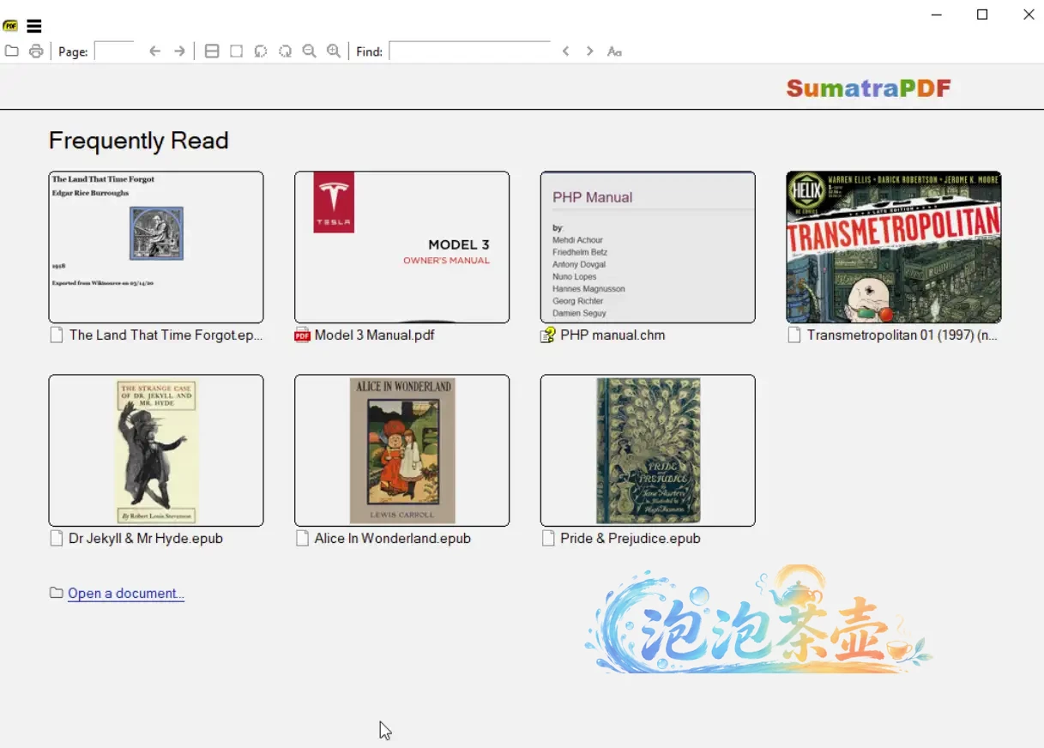Rotate the document right

(285, 51)
